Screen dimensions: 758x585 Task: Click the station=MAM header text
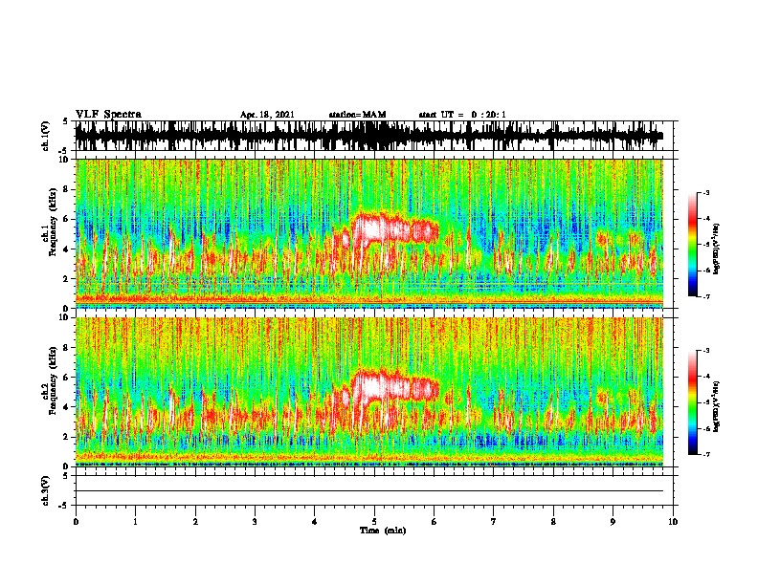point(357,115)
